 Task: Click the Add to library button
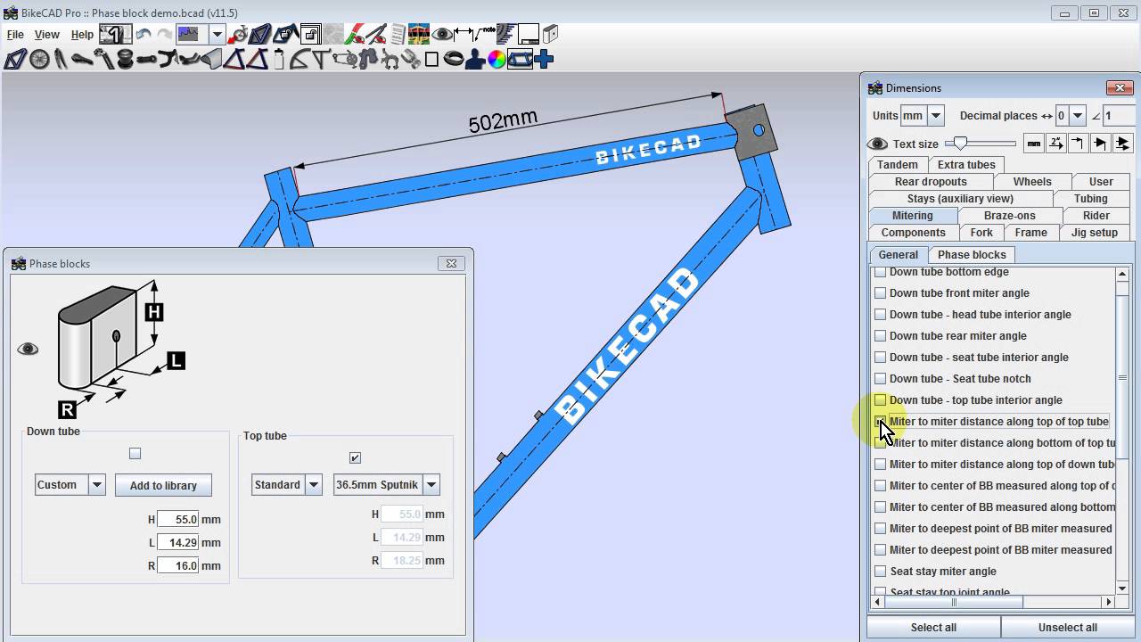pos(163,485)
